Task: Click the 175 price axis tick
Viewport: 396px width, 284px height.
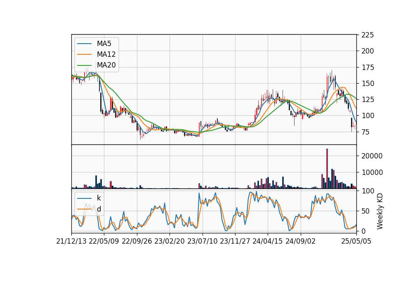Action: coord(368,67)
